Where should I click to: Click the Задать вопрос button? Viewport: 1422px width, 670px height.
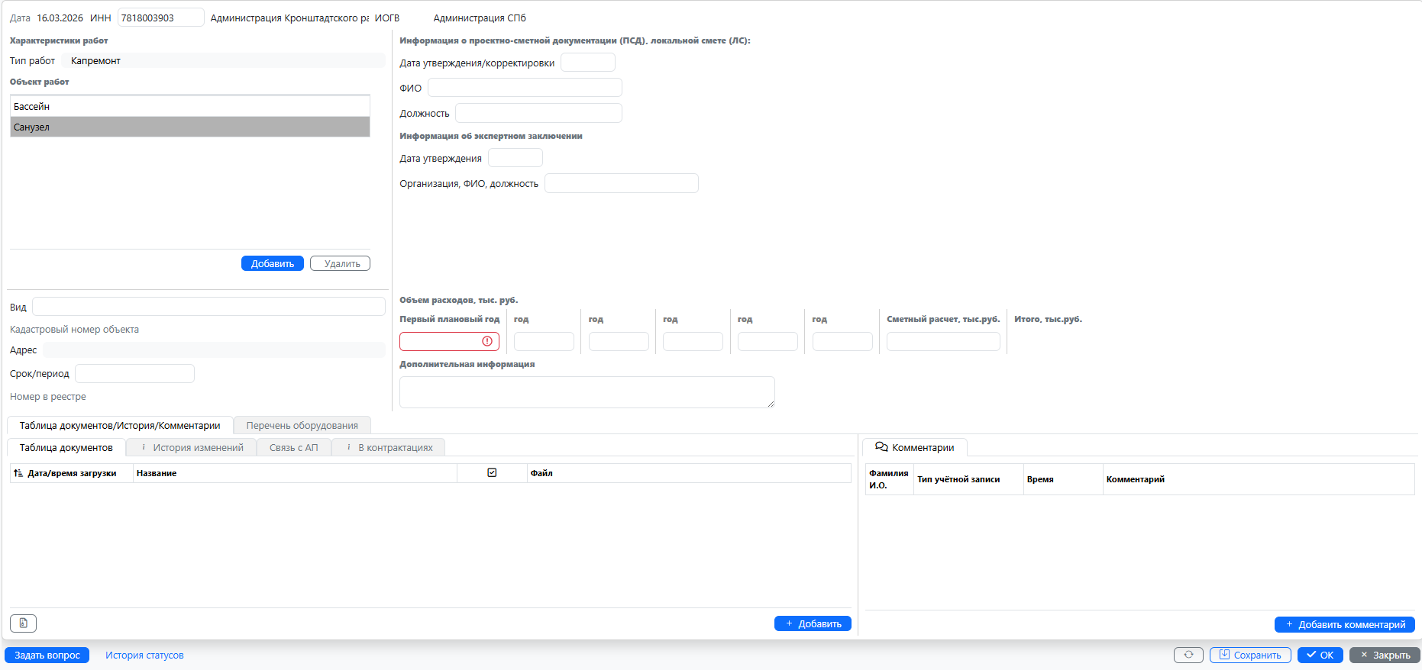pyautogui.click(x=47, y=655)
